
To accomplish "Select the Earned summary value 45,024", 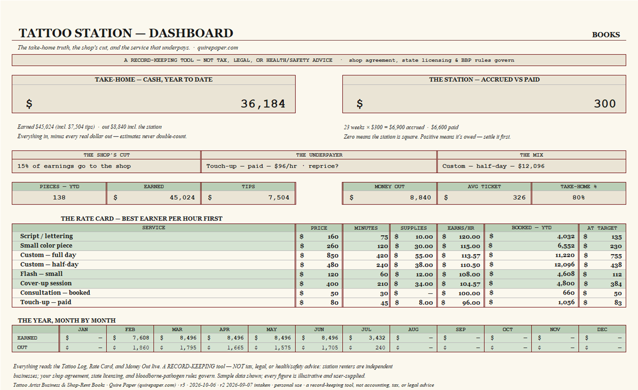I will pos(182,197).
